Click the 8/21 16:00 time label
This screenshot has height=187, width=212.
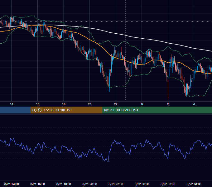(38, 184)
